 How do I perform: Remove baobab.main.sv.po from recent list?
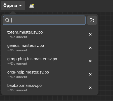(90, 88)
